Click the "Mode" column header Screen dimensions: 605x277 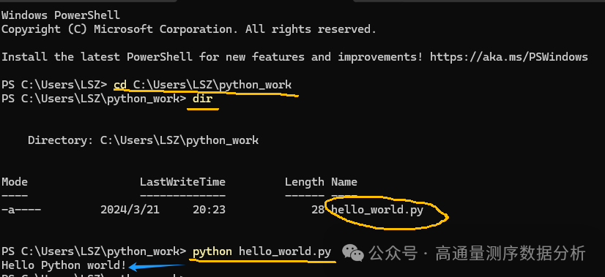[x=15, y=182]
